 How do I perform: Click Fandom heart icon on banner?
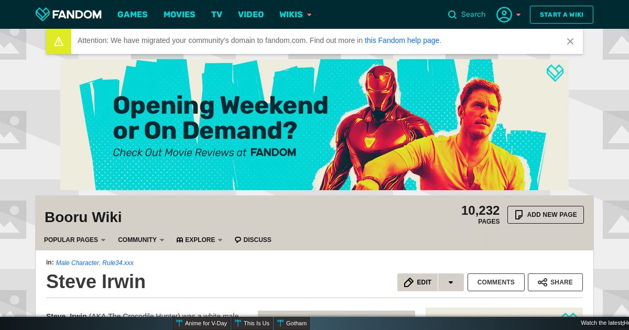(x=555, y=73)
